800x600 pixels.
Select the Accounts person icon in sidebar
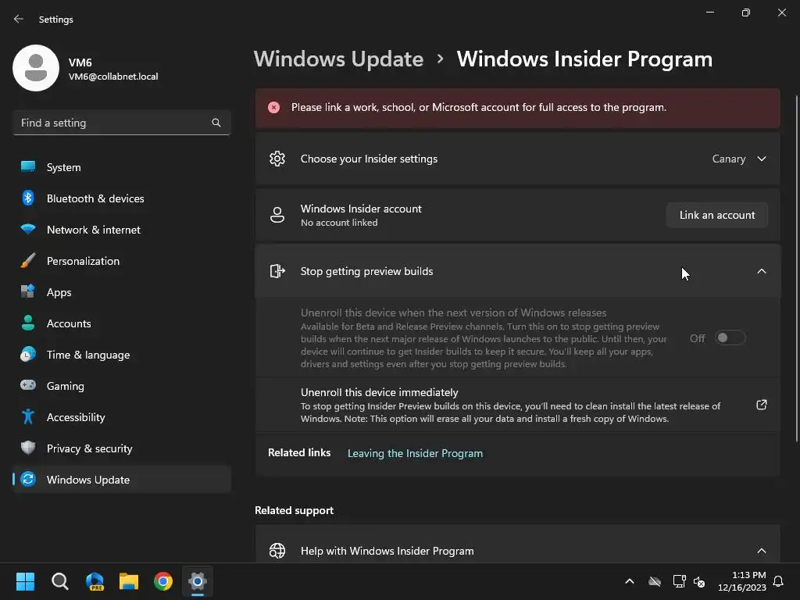(x=28, y=323)
